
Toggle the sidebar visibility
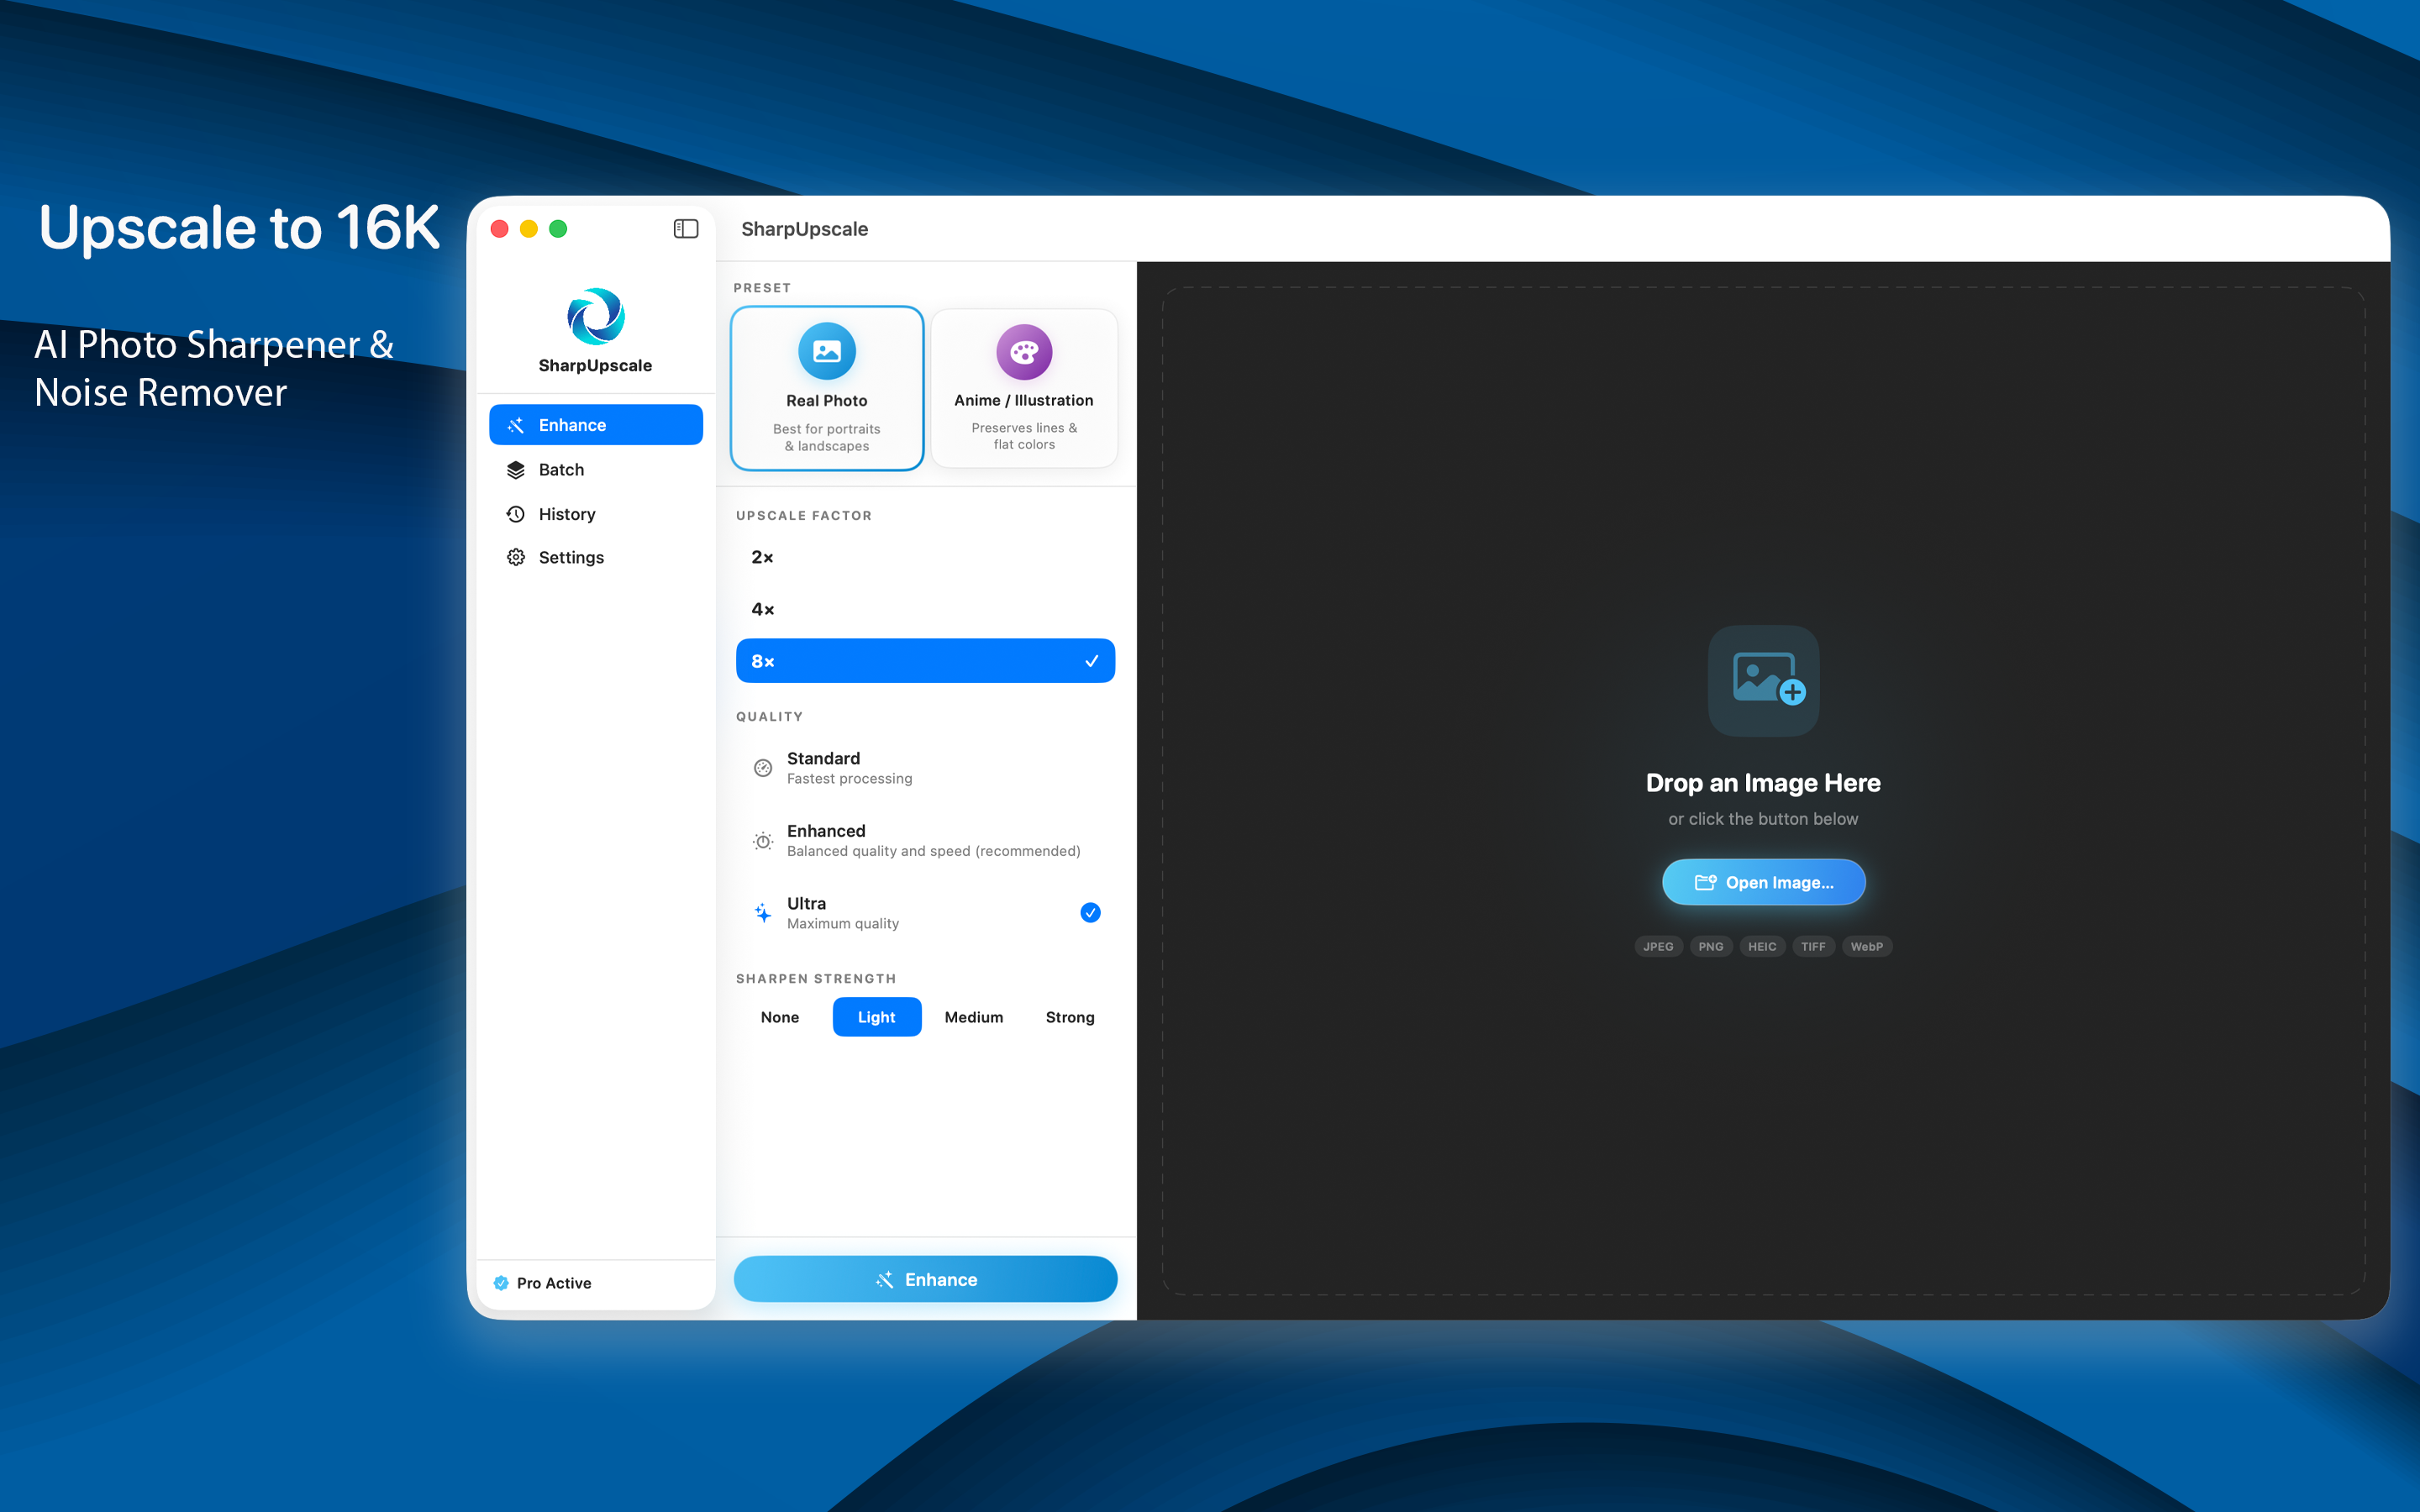686,228
